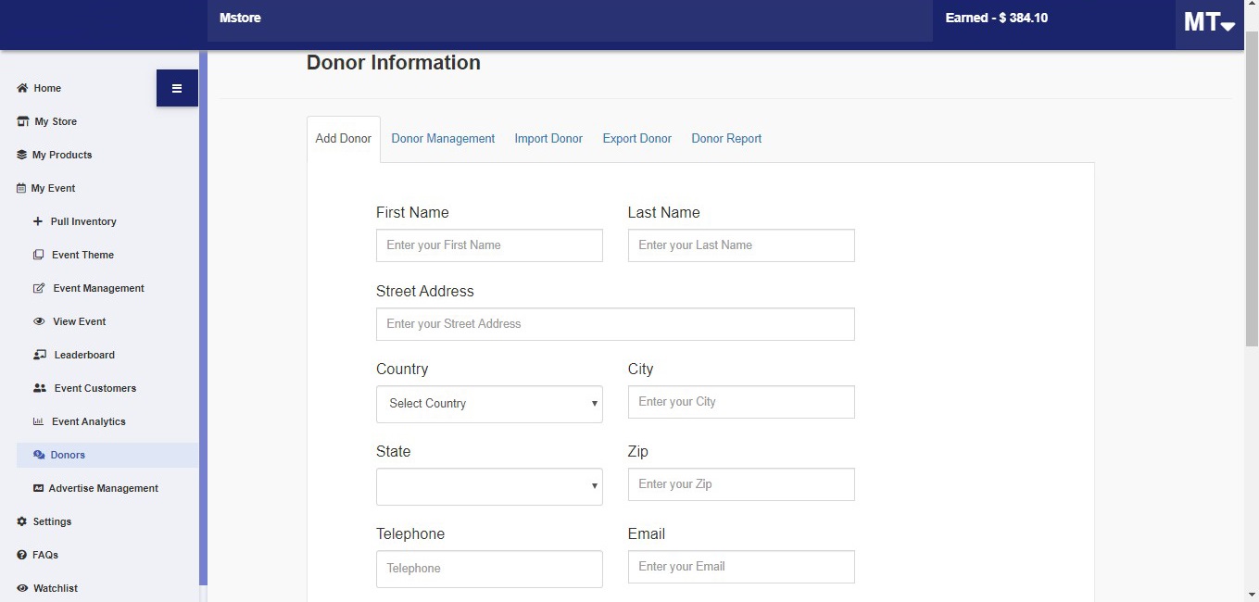Click the scrollbar down arrow

[x=1252, y=595]
